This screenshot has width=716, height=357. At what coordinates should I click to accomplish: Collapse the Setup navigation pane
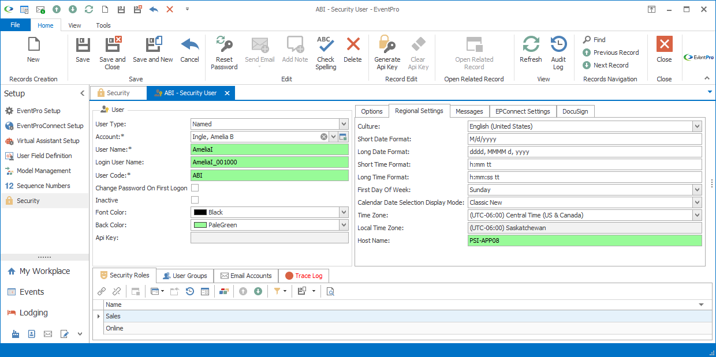click(x=82, y=93)
